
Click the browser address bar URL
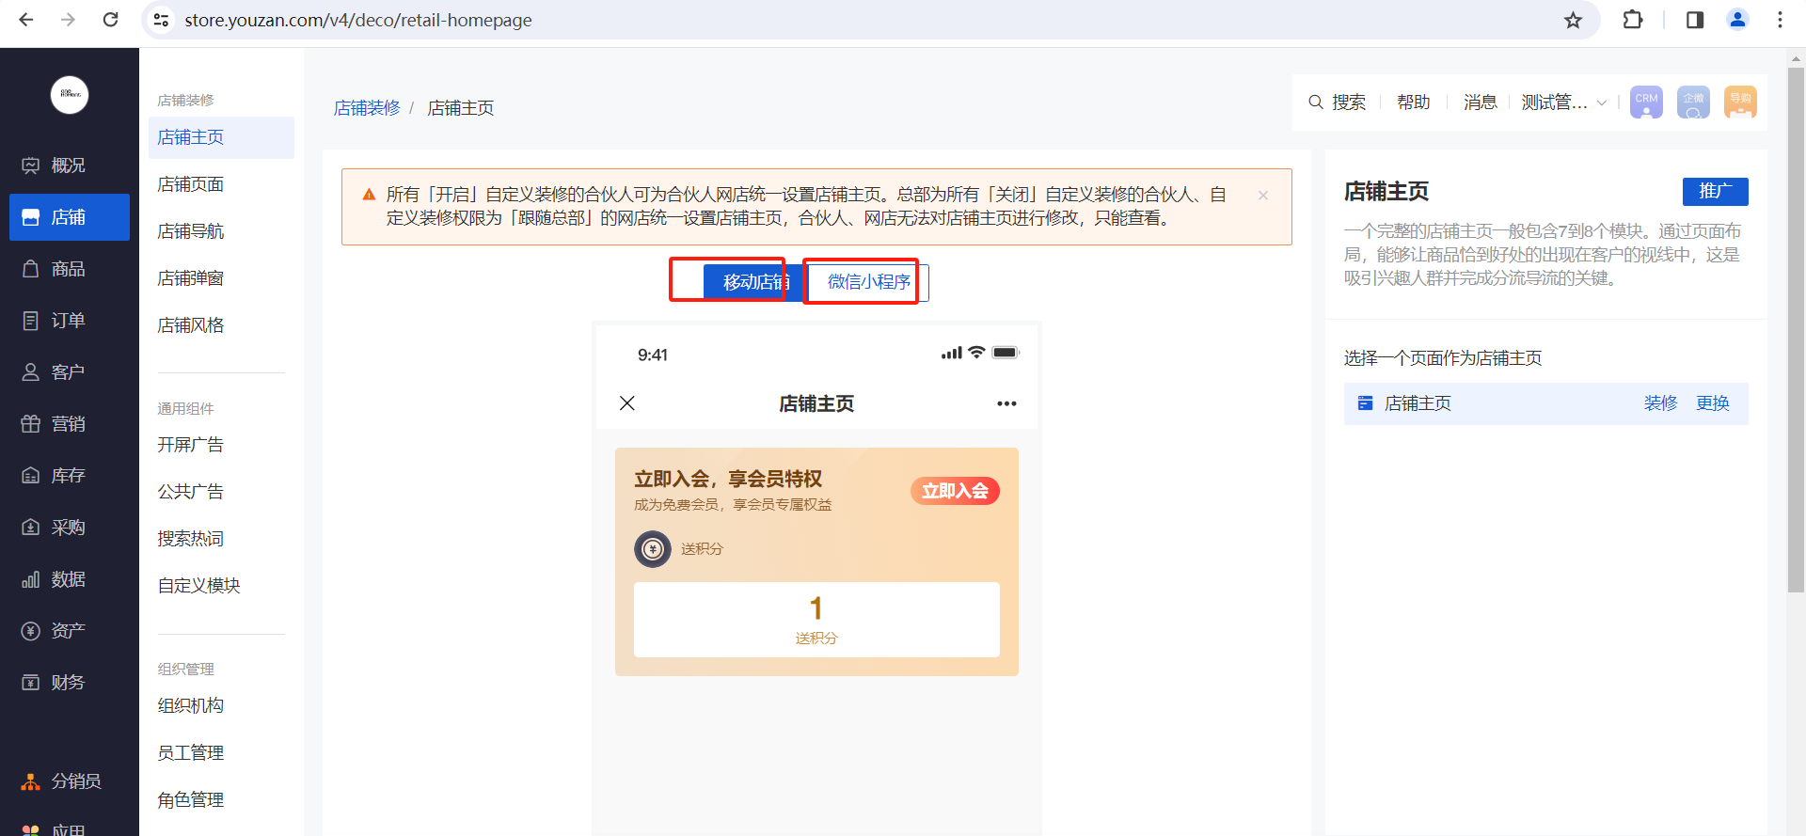click(357, 20)
